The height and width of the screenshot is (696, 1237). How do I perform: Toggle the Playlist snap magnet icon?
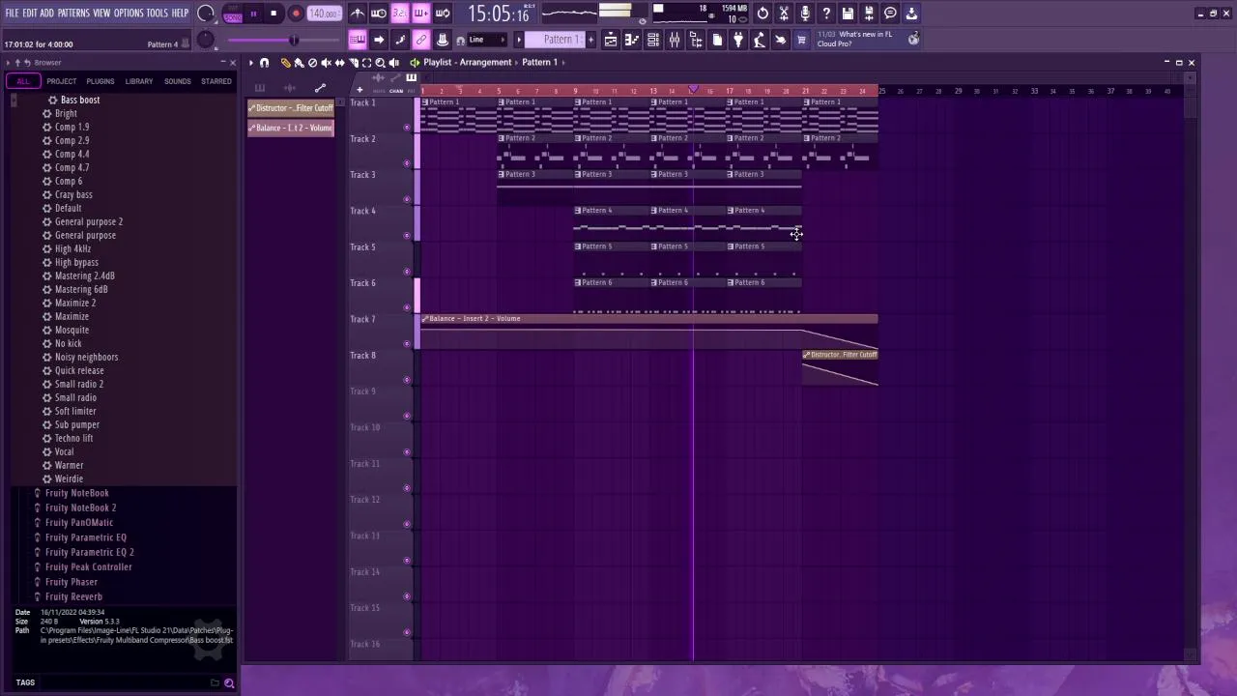(264, 63)
